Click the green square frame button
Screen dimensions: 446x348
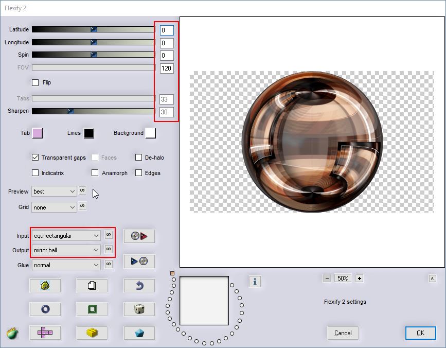(x=92, y=309)
